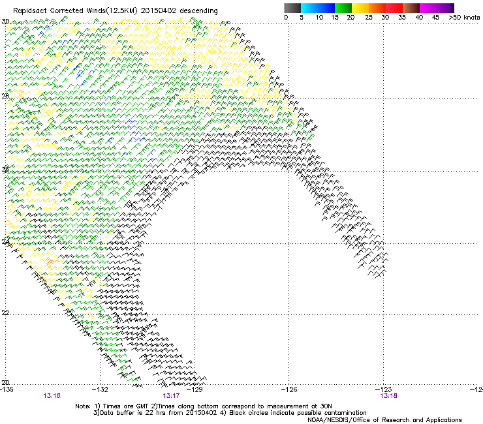Click the '-135' longitude axis label
Screen dimensions: 483x424
[x=7, y=389]
